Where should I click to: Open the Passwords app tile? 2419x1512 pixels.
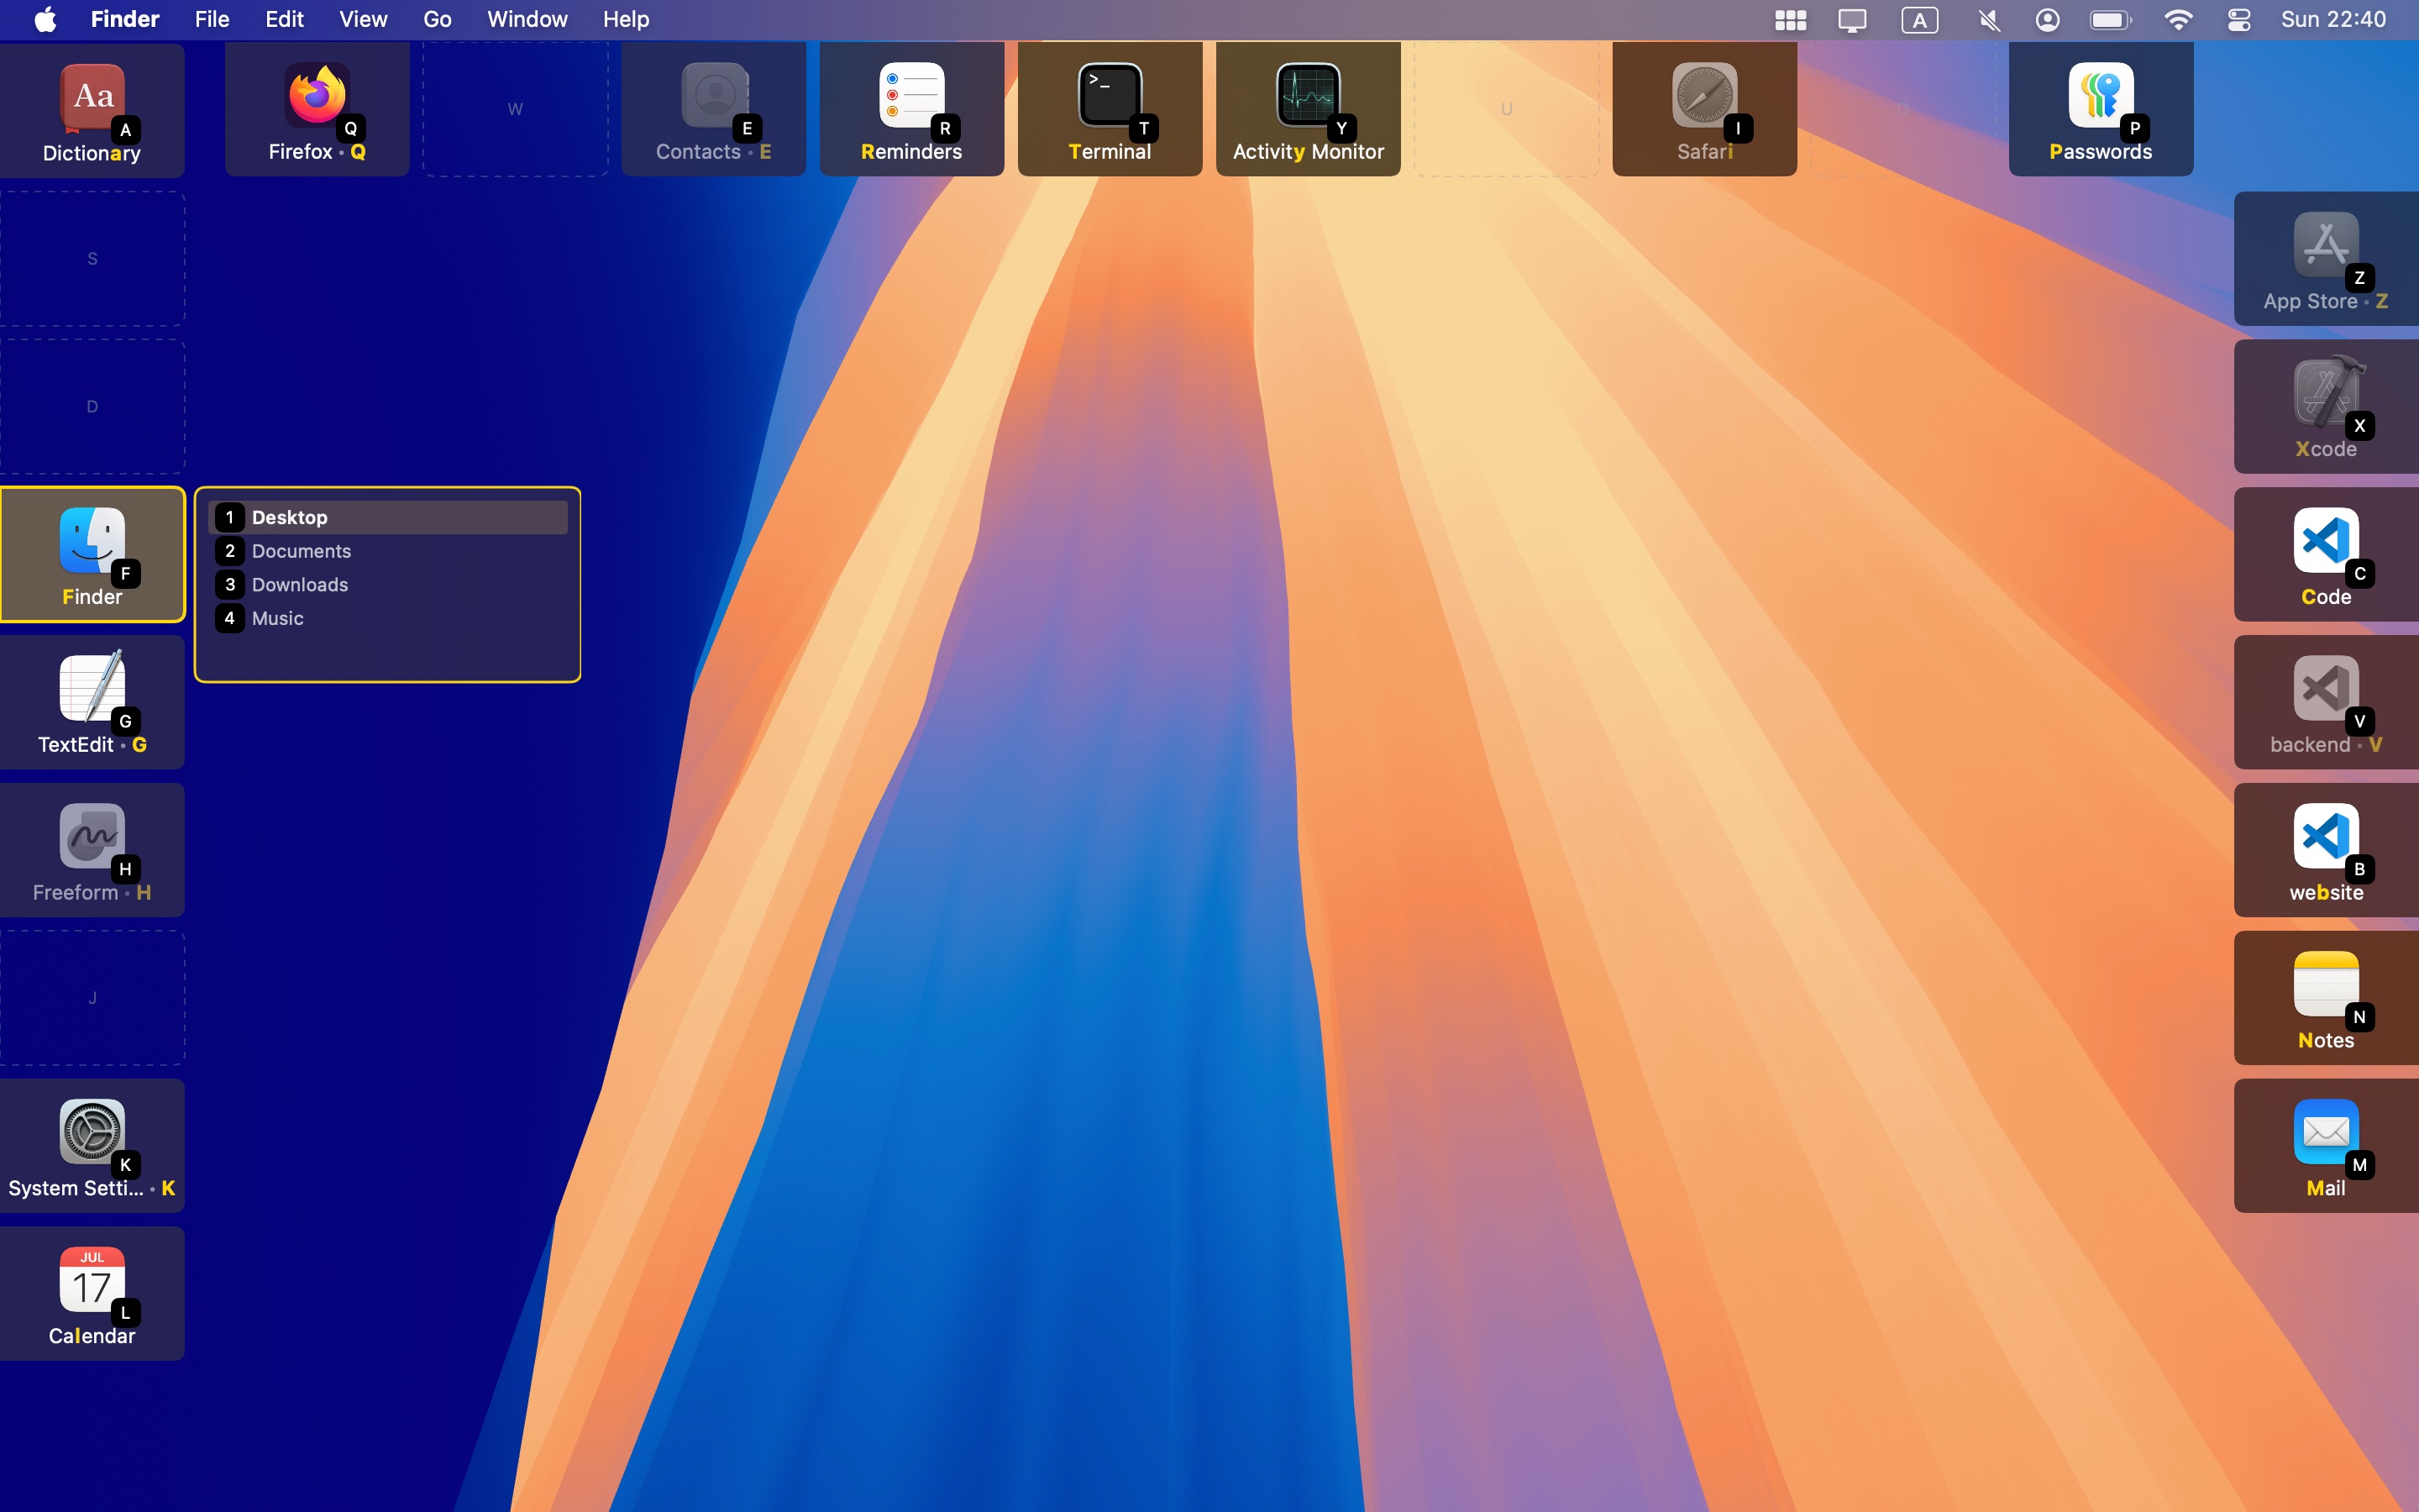(x=2102, y=109)
